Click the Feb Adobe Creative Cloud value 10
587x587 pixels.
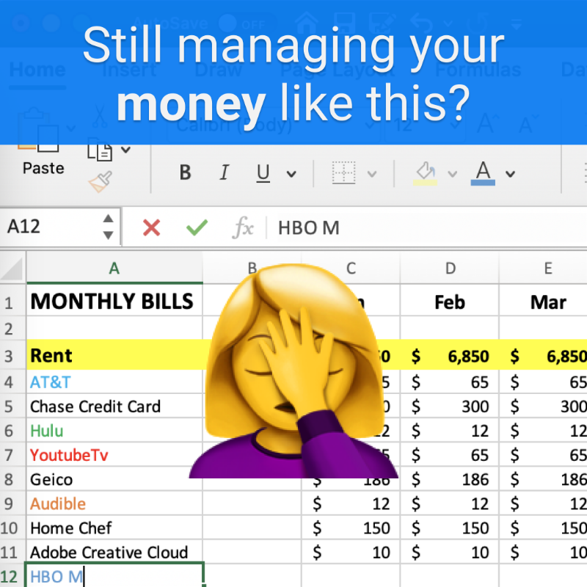[x=450, y=553]
